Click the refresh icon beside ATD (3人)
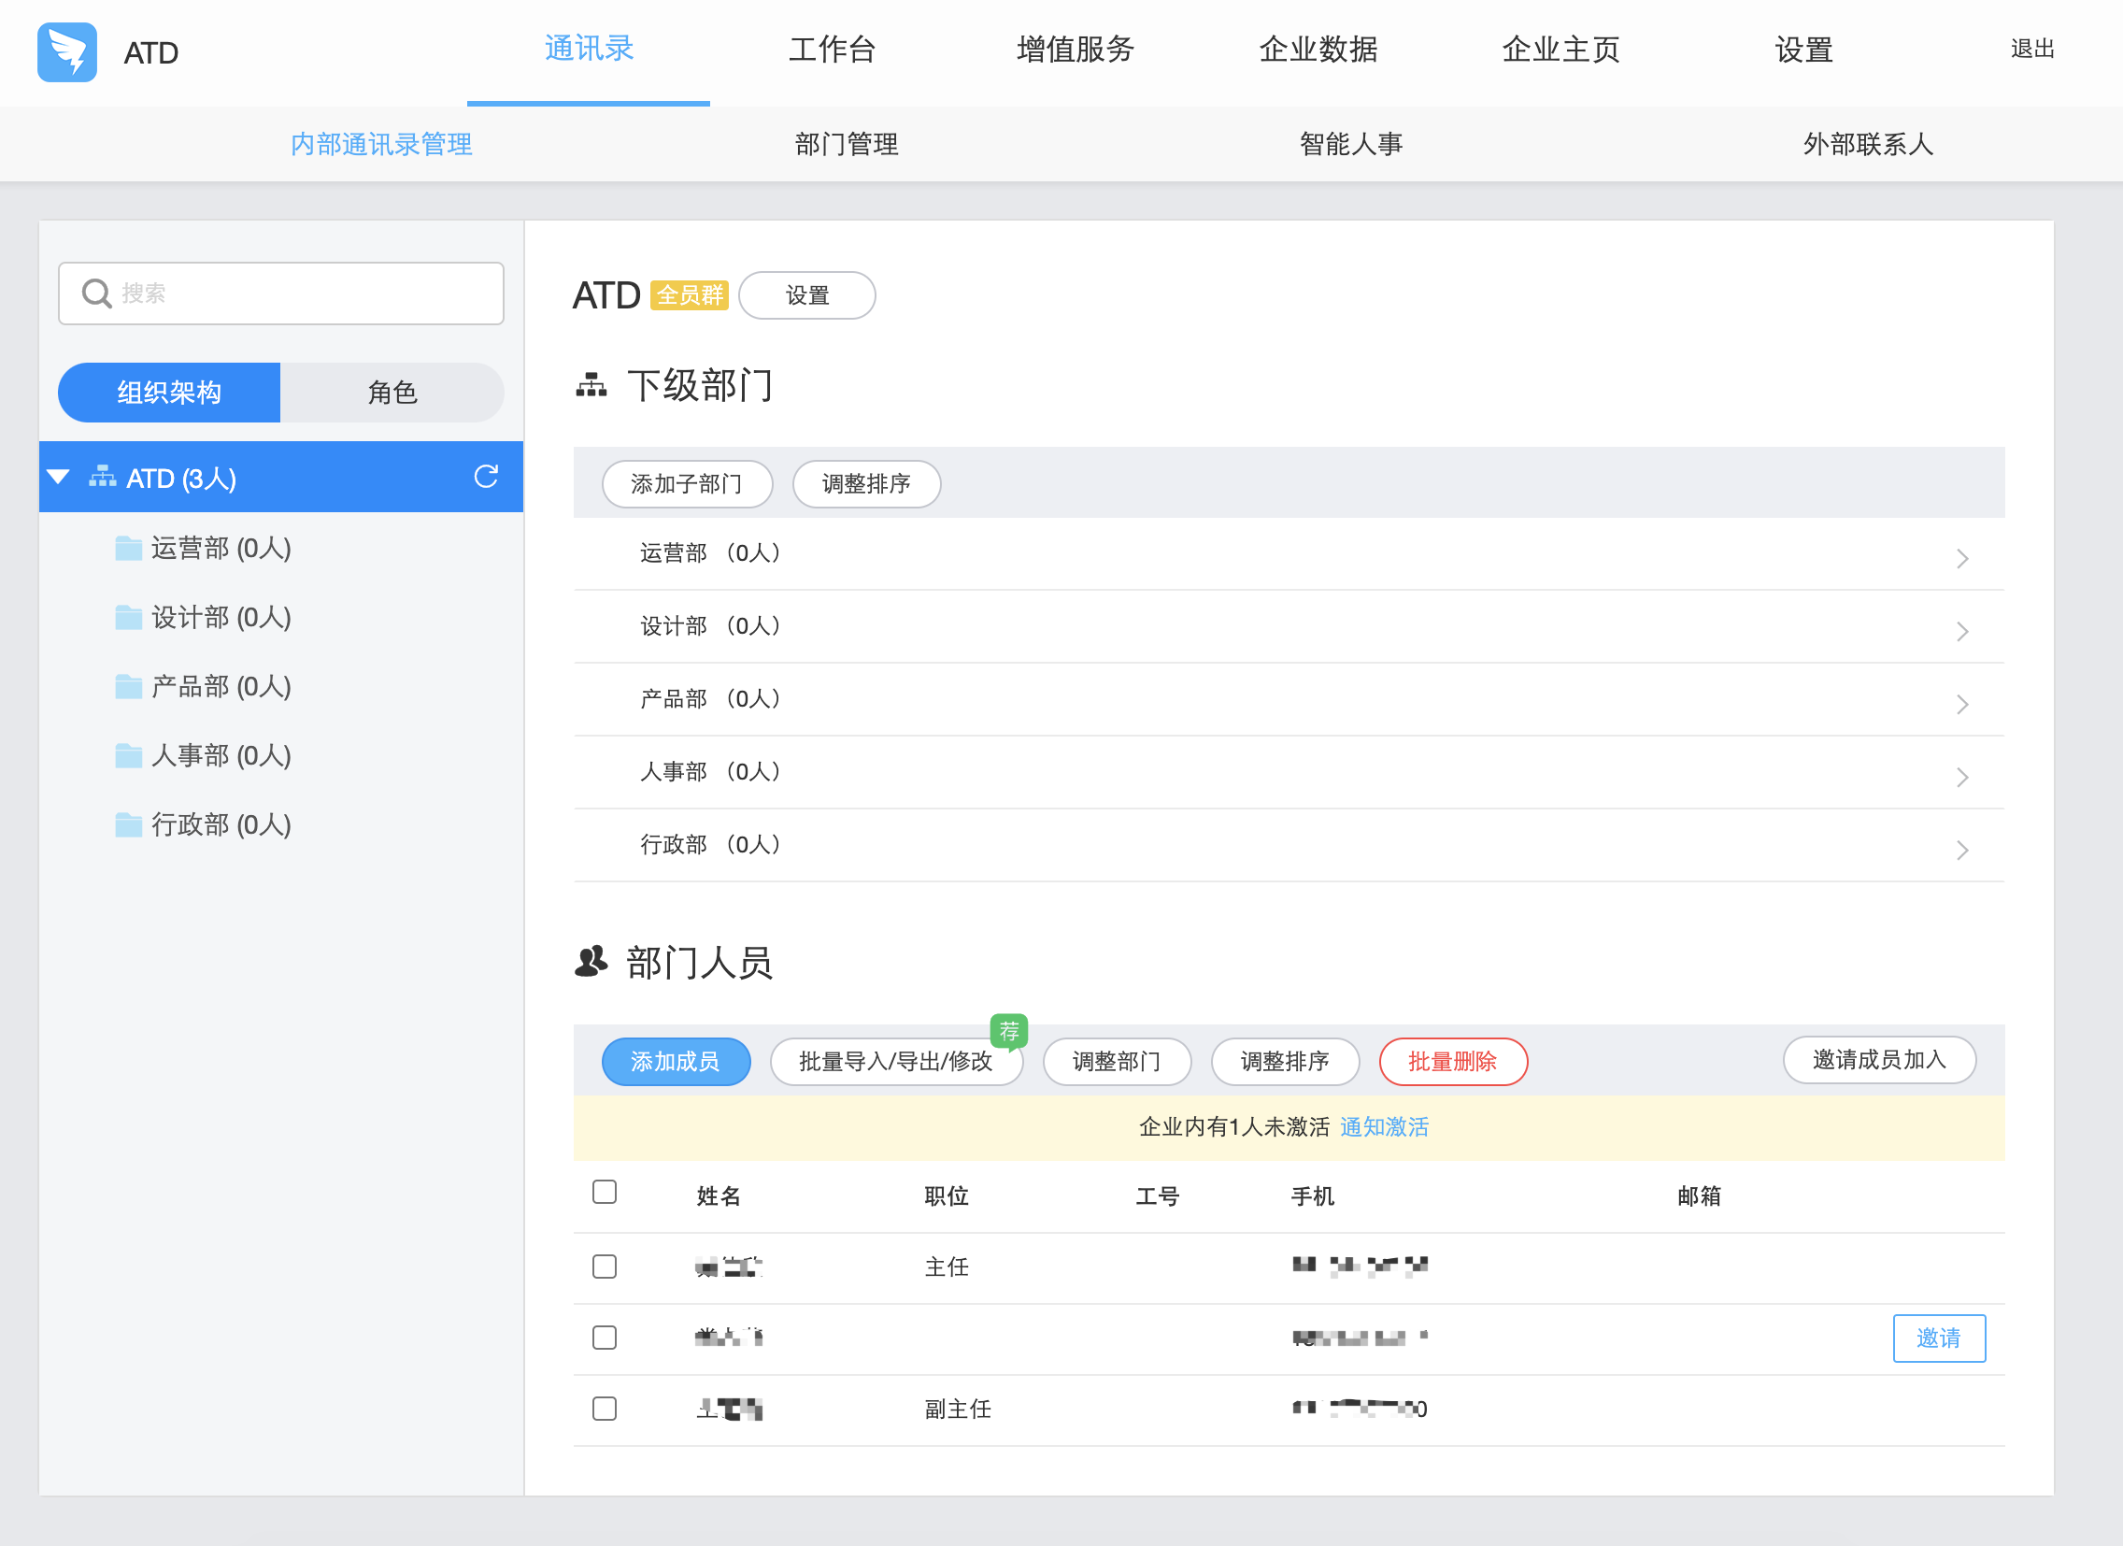Image resolution: width=2123 pixels, height=1546 pixels. 486,477
